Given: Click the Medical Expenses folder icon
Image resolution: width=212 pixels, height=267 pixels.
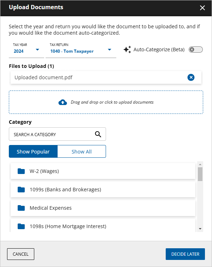Looking at the screenshot, I should pyautogui.click(x=21, y=208).
